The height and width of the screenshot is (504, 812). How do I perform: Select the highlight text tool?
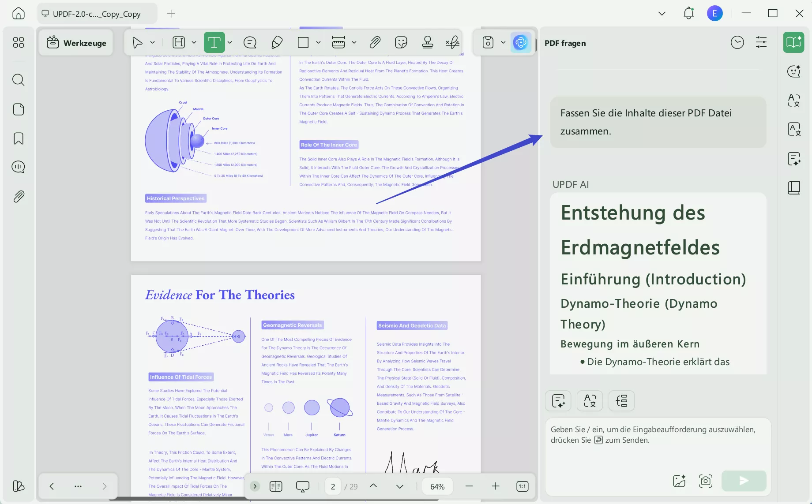point(179,43)
